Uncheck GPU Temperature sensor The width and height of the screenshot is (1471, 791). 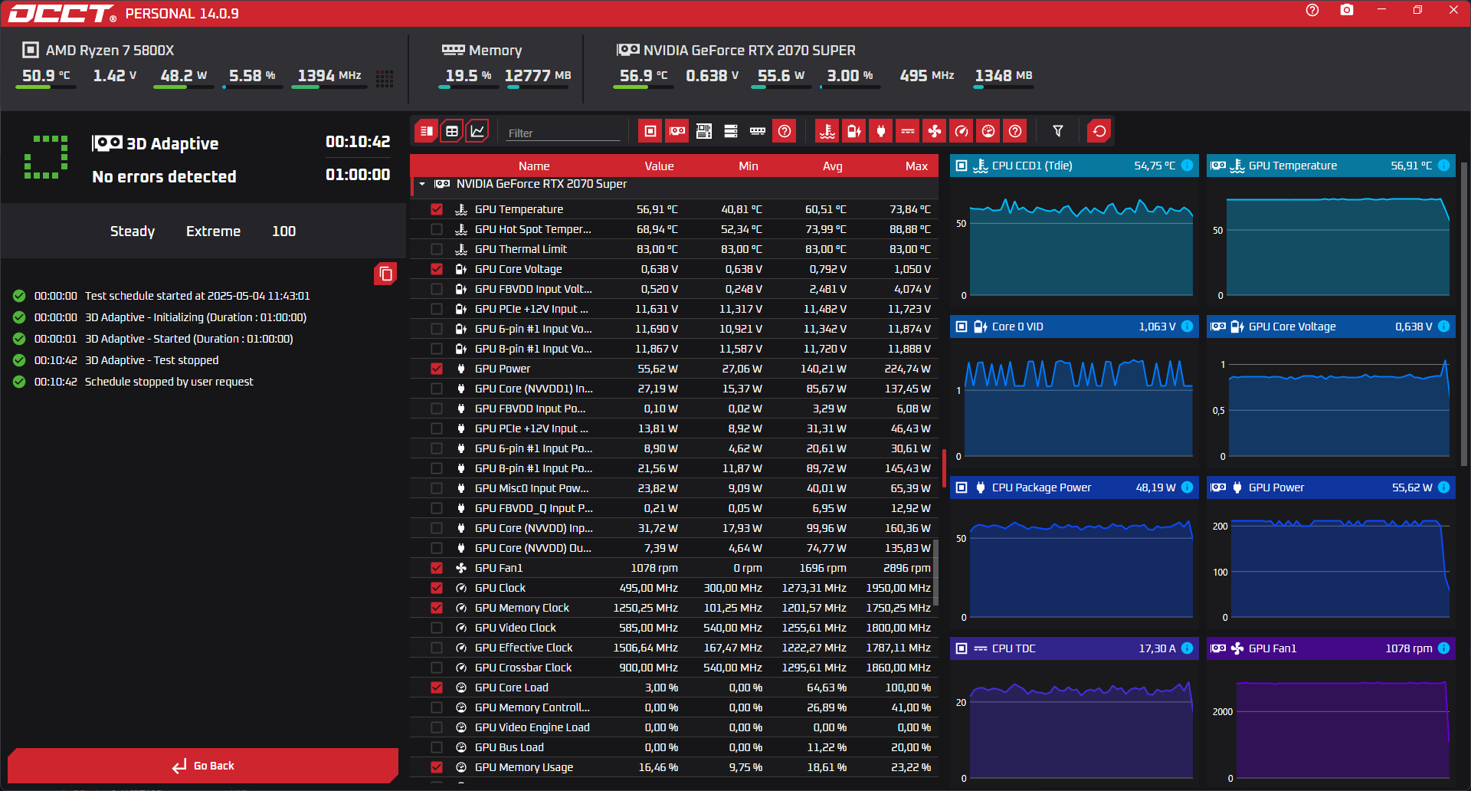(437, 209)
